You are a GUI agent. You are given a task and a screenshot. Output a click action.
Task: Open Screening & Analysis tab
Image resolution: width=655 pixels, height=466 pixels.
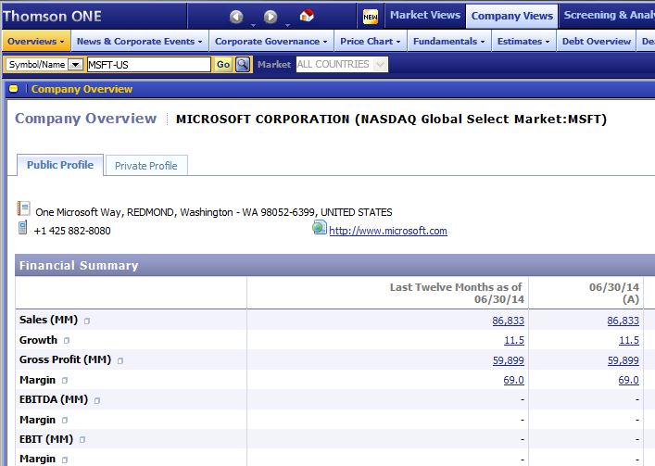click(x=607, y=16)
